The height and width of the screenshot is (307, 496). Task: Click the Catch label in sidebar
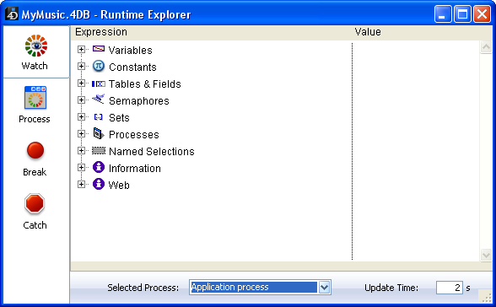35,225
